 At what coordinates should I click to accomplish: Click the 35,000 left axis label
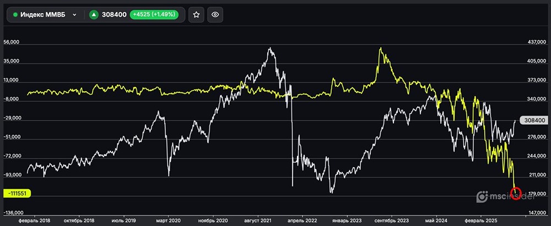10,61
